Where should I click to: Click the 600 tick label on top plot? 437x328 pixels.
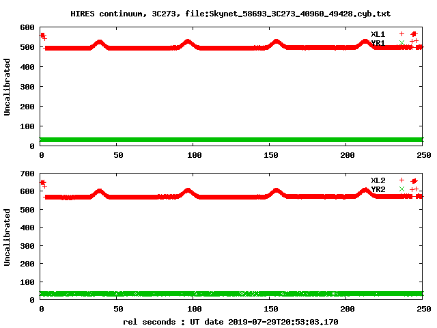pyautogui.click(x=27, y=27)
